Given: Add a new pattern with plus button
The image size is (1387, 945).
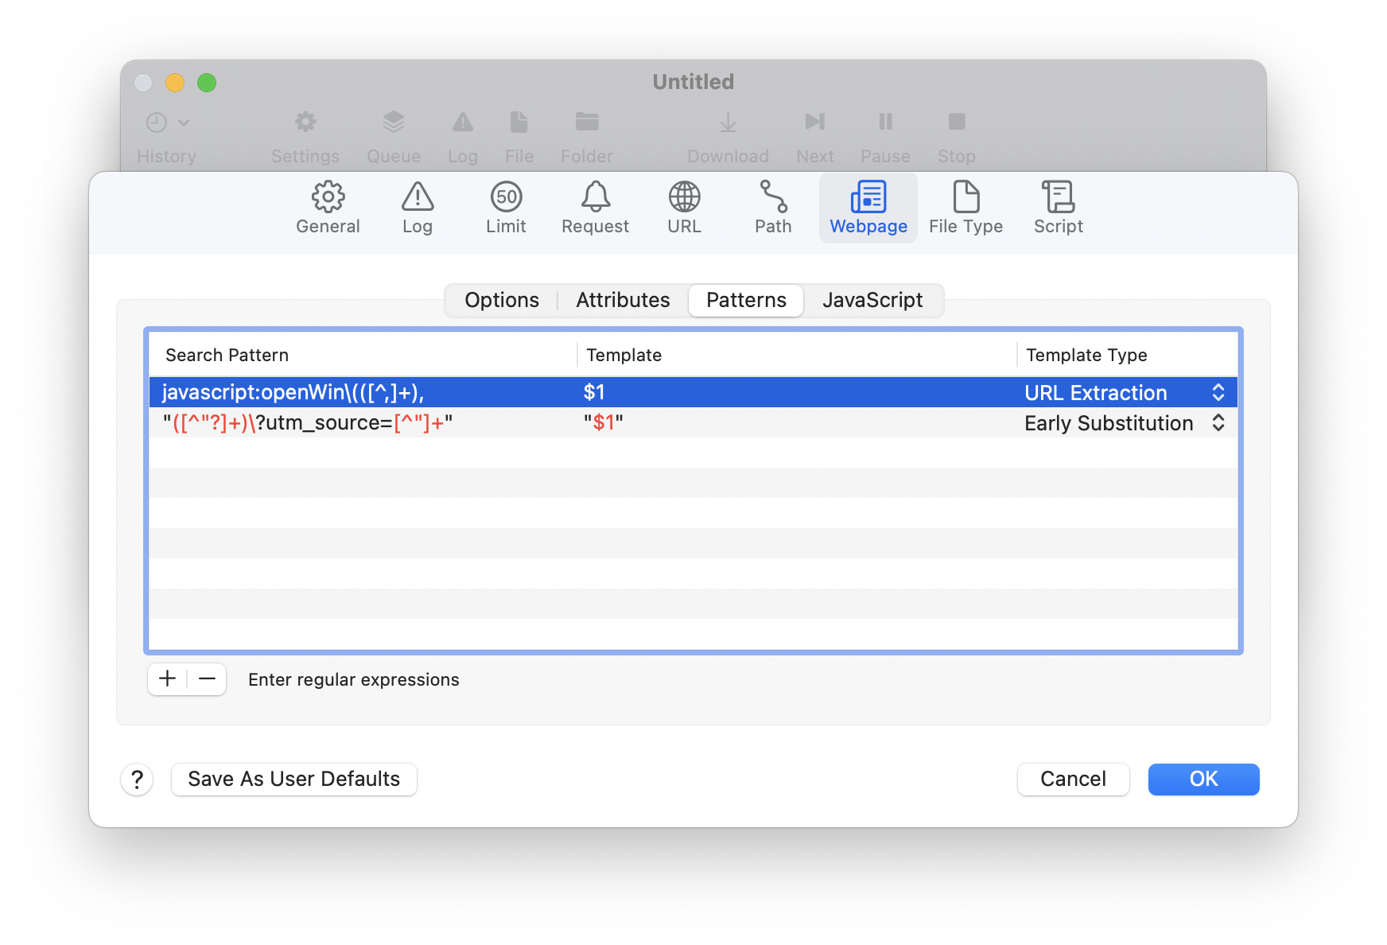Looking at the screenshot, I should (x=167, y=679).
